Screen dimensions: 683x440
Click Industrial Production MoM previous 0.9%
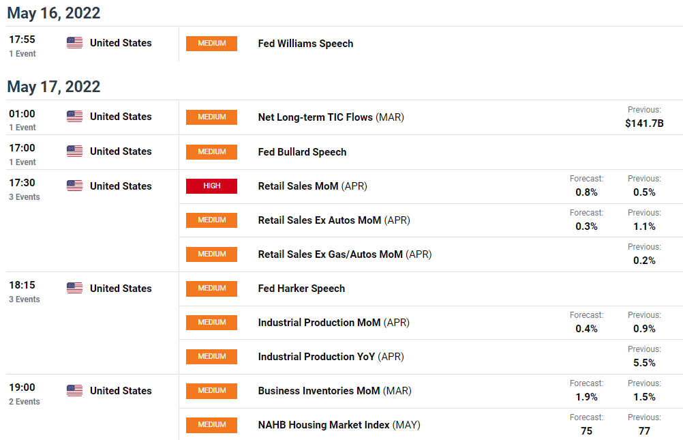click(644, 329)
